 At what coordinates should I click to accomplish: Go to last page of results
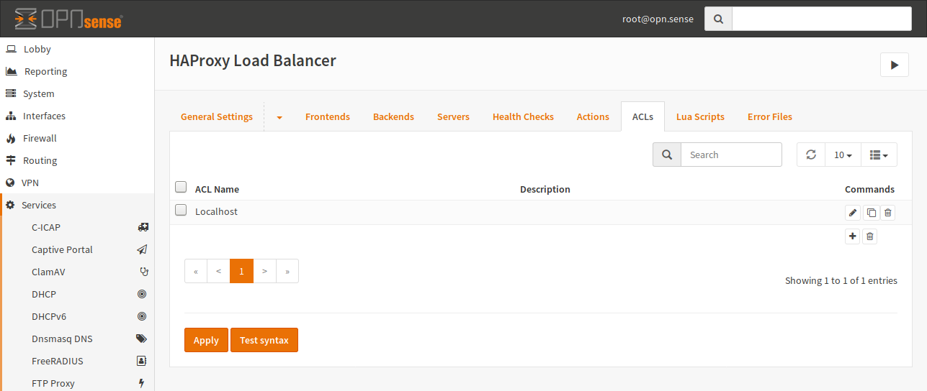click(287, 271)
